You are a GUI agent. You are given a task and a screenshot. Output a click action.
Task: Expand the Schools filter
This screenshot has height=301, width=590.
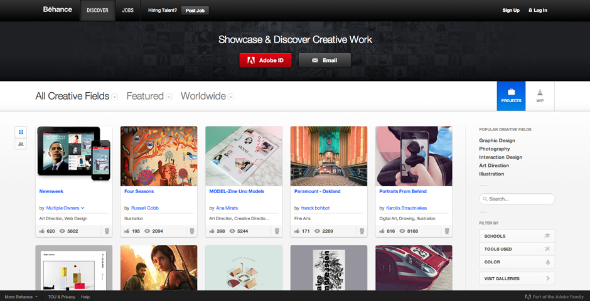517,236
